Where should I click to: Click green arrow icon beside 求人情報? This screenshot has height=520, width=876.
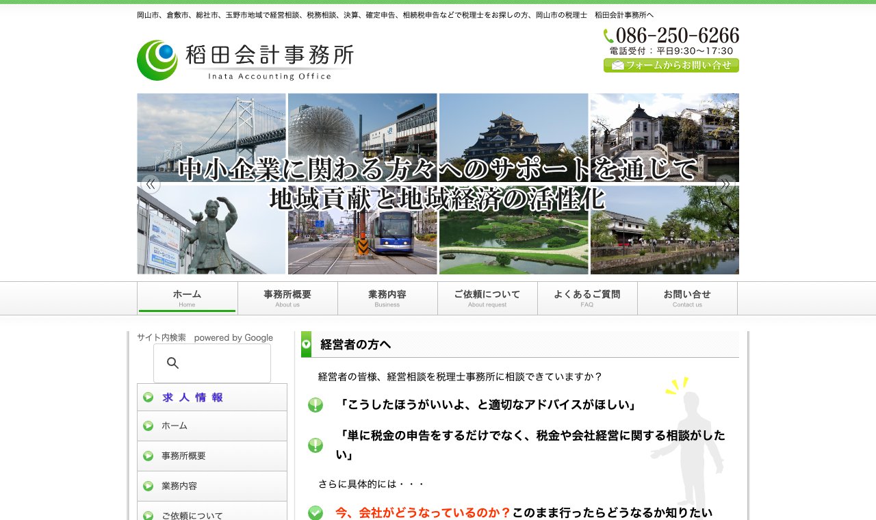149,398
